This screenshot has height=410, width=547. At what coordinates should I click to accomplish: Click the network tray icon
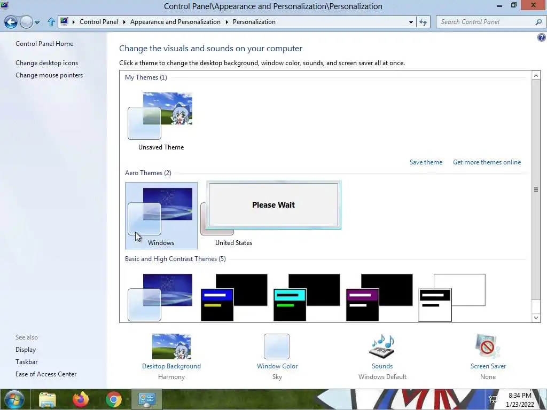pos(493,399)
